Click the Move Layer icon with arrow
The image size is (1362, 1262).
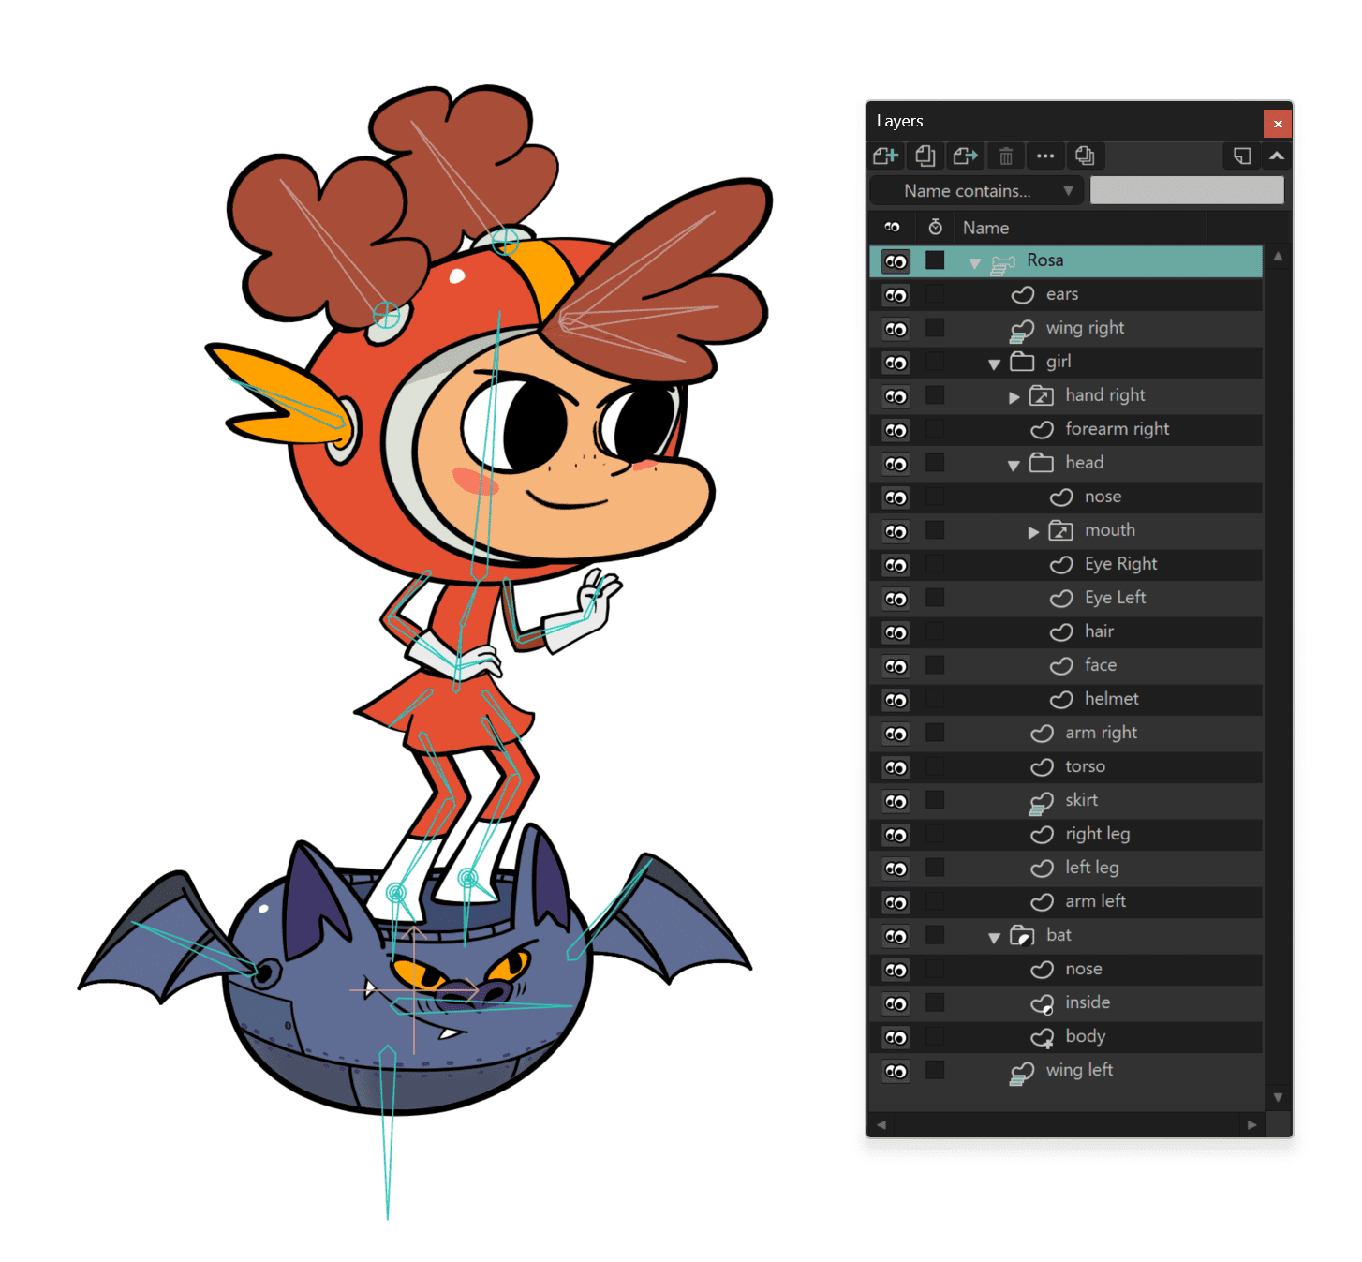[x=966, y=156]
